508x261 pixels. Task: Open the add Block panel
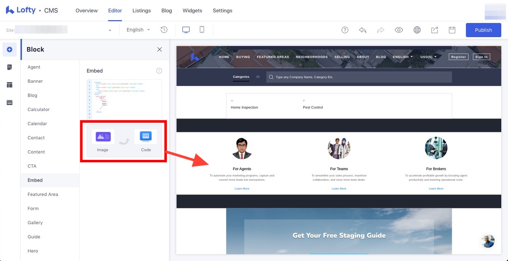[10, 50]
